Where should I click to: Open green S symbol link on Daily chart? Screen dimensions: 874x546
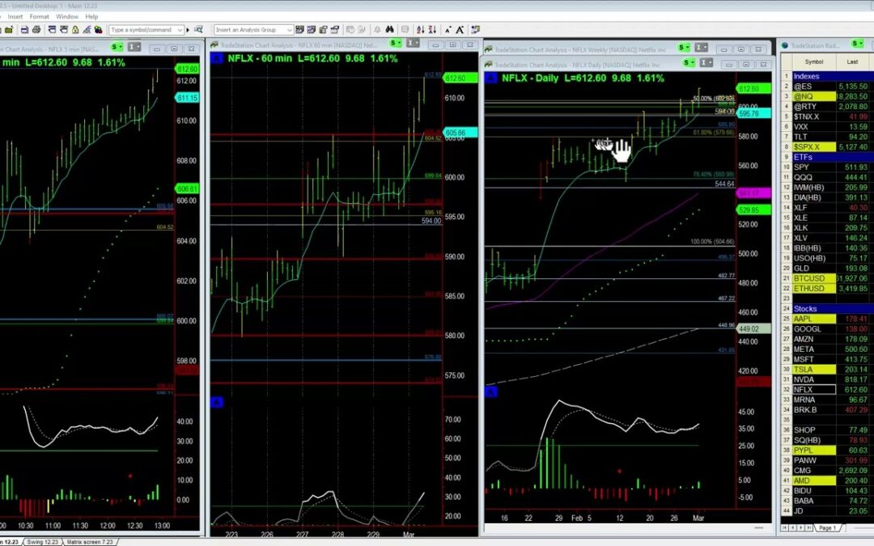[689, 62]
